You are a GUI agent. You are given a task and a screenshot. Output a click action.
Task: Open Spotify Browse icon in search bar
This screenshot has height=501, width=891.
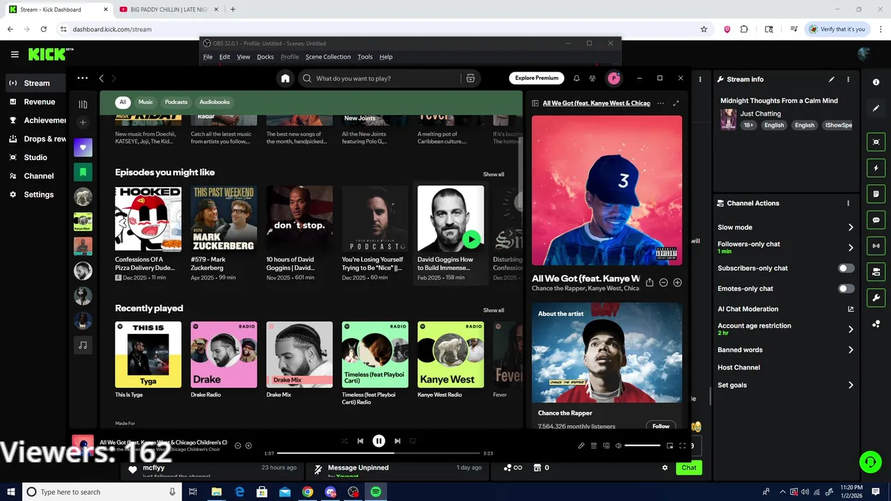point(471,79)
